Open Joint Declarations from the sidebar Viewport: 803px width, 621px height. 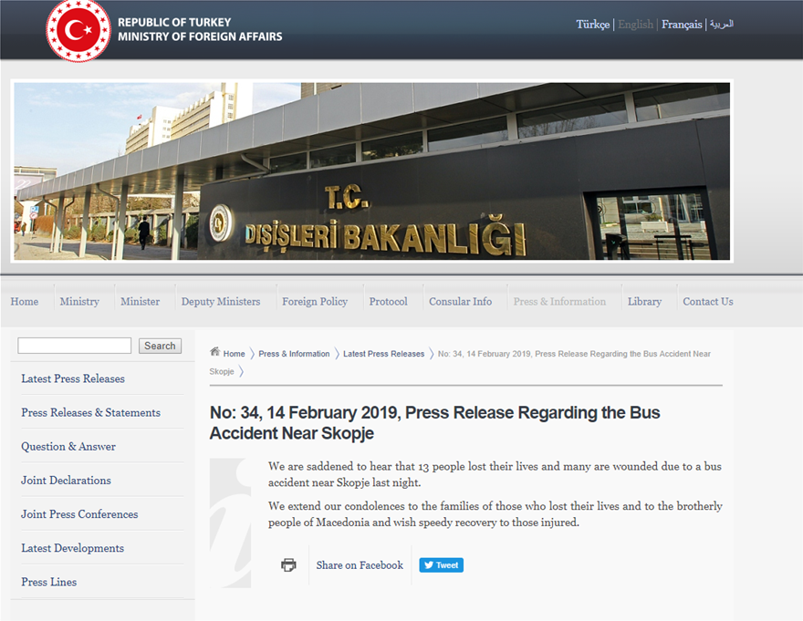[x=66, y=481]
